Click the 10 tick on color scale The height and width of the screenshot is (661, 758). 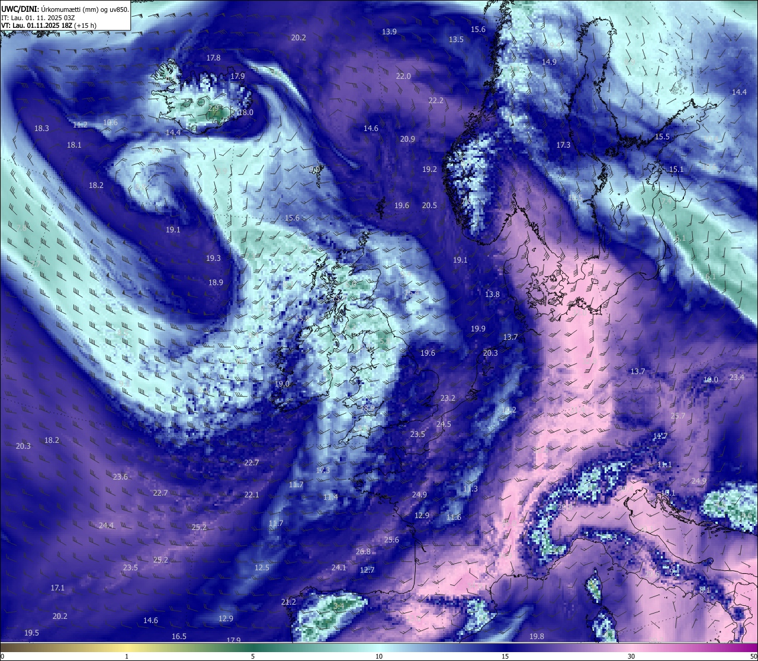pyautogui.click(x=379, y=656)
